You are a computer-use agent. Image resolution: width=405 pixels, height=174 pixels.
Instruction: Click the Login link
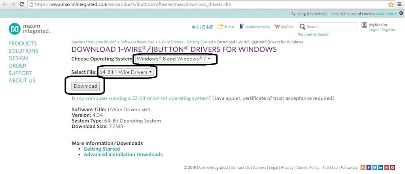pos(374,30)
